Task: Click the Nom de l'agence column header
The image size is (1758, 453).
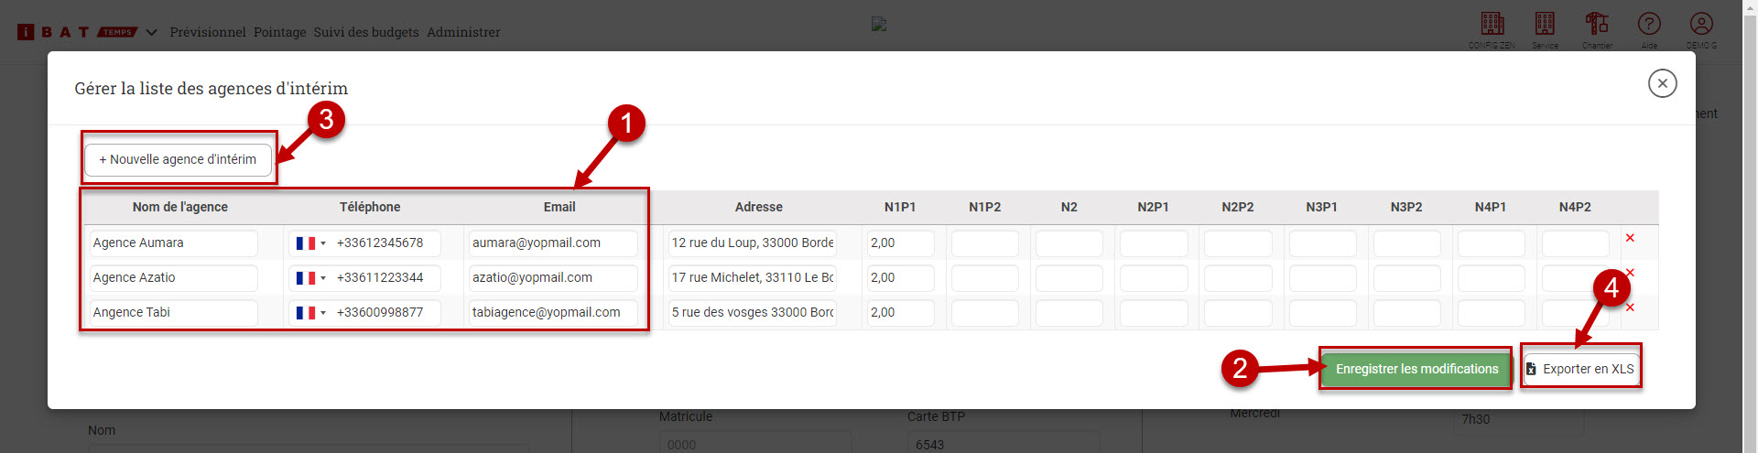Action: pyautogui.click(x=180, y=207)
